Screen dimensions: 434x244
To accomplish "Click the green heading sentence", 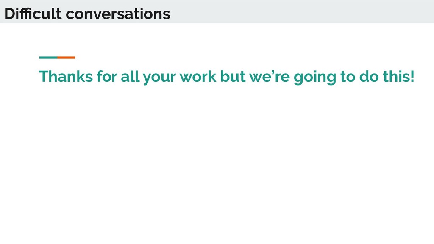I will 227,77.
